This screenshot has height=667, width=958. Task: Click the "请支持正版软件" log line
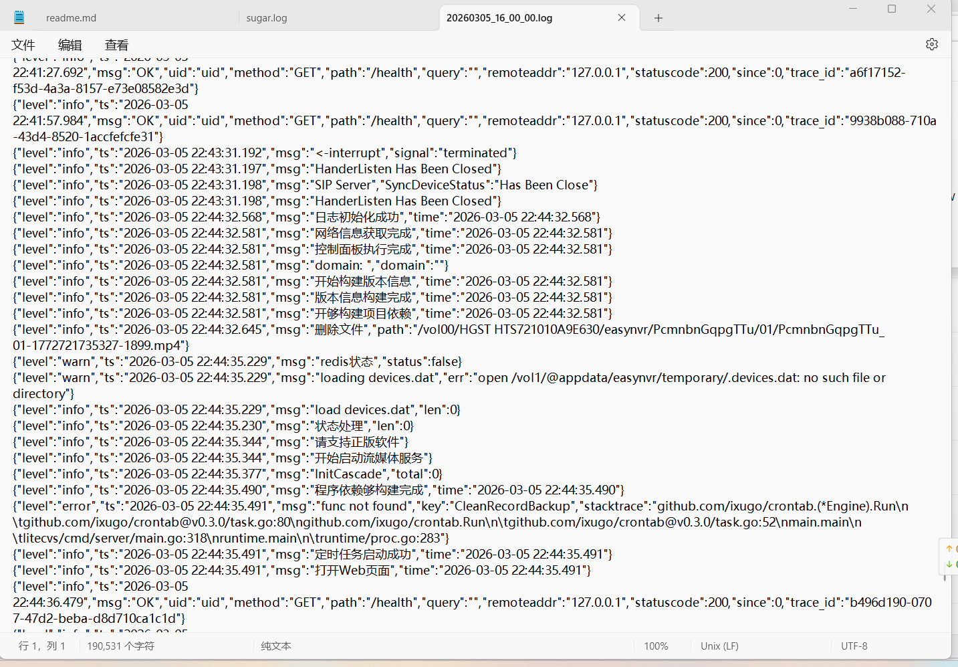click(211, 442)
